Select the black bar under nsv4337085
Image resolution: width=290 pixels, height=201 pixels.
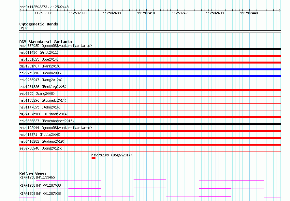[x=150, y=49]
